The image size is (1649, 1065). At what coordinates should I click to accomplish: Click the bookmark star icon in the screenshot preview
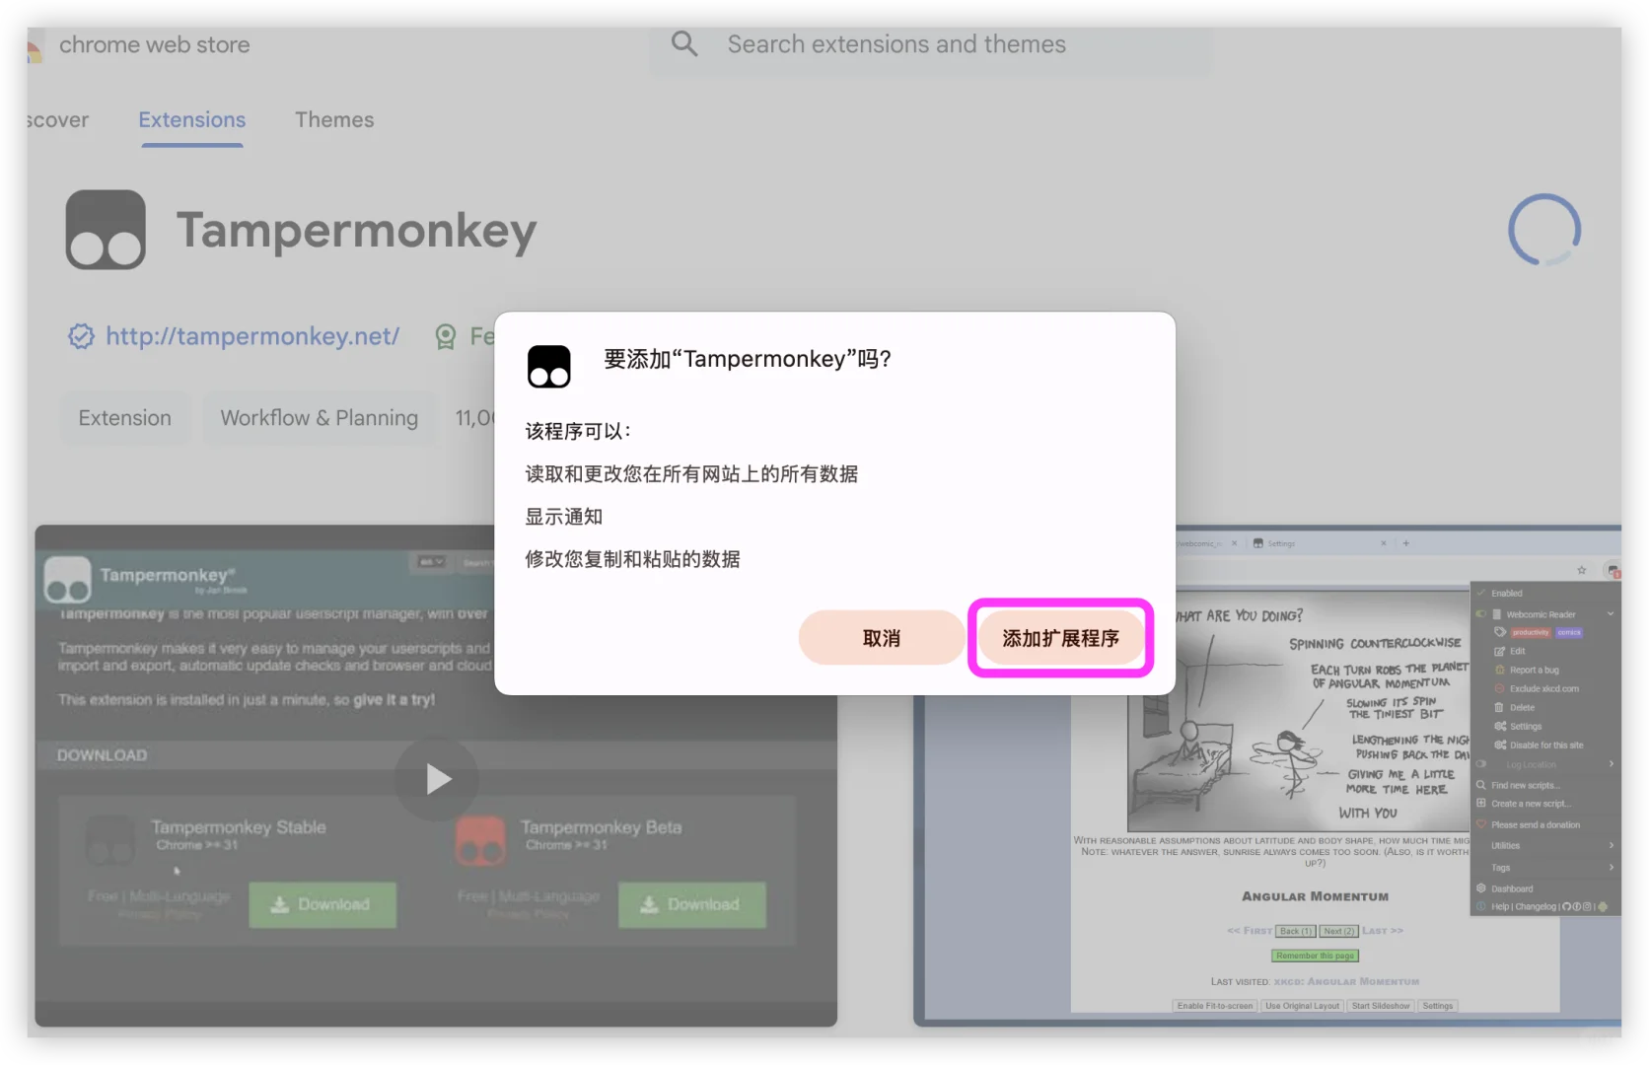[1582, 570]
